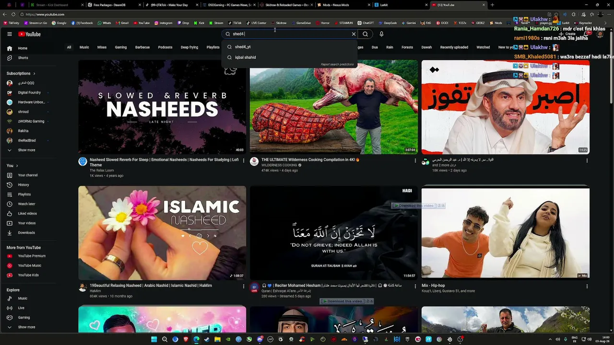Viewport: 614px width, 345px height.
Task: Play the Mix - Hip-hop thumbnail
Action: tap(506, 233)
